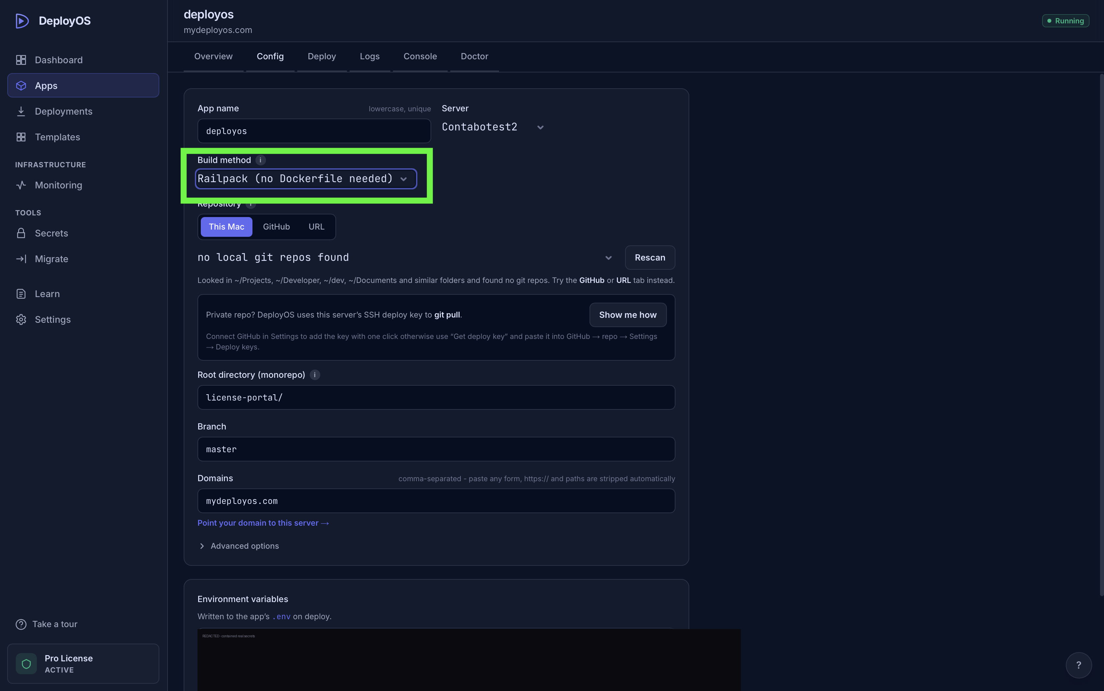Open Deployments in the sidebar
Image resolution: width=1104 pixels, height=691 pixels.
83,111
